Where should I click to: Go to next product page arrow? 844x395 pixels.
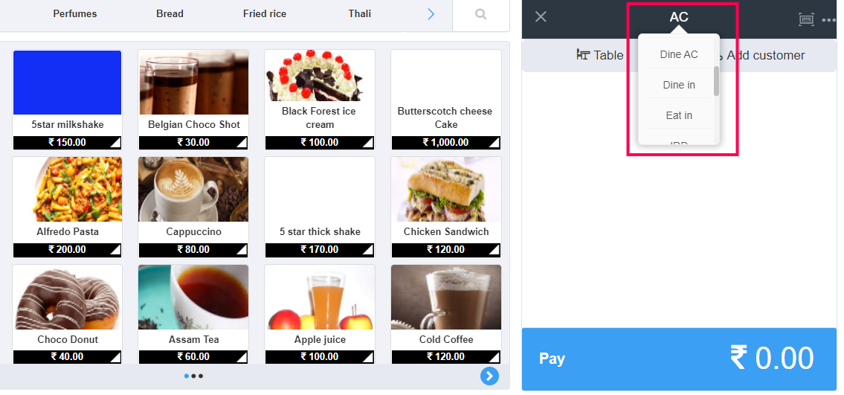(489, 376)
